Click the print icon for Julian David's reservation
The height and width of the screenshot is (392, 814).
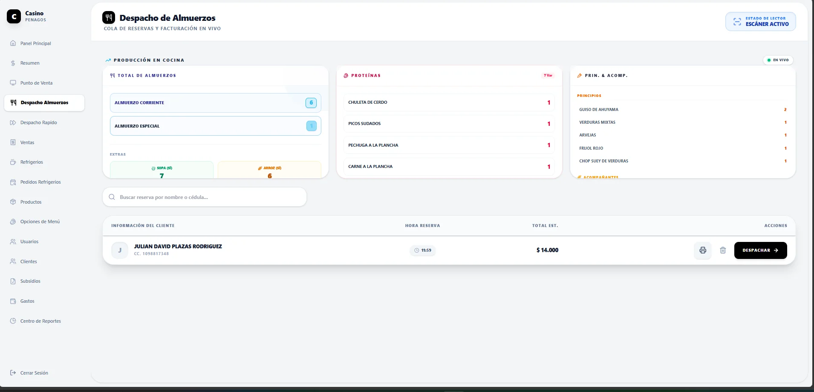pos(703,250)
